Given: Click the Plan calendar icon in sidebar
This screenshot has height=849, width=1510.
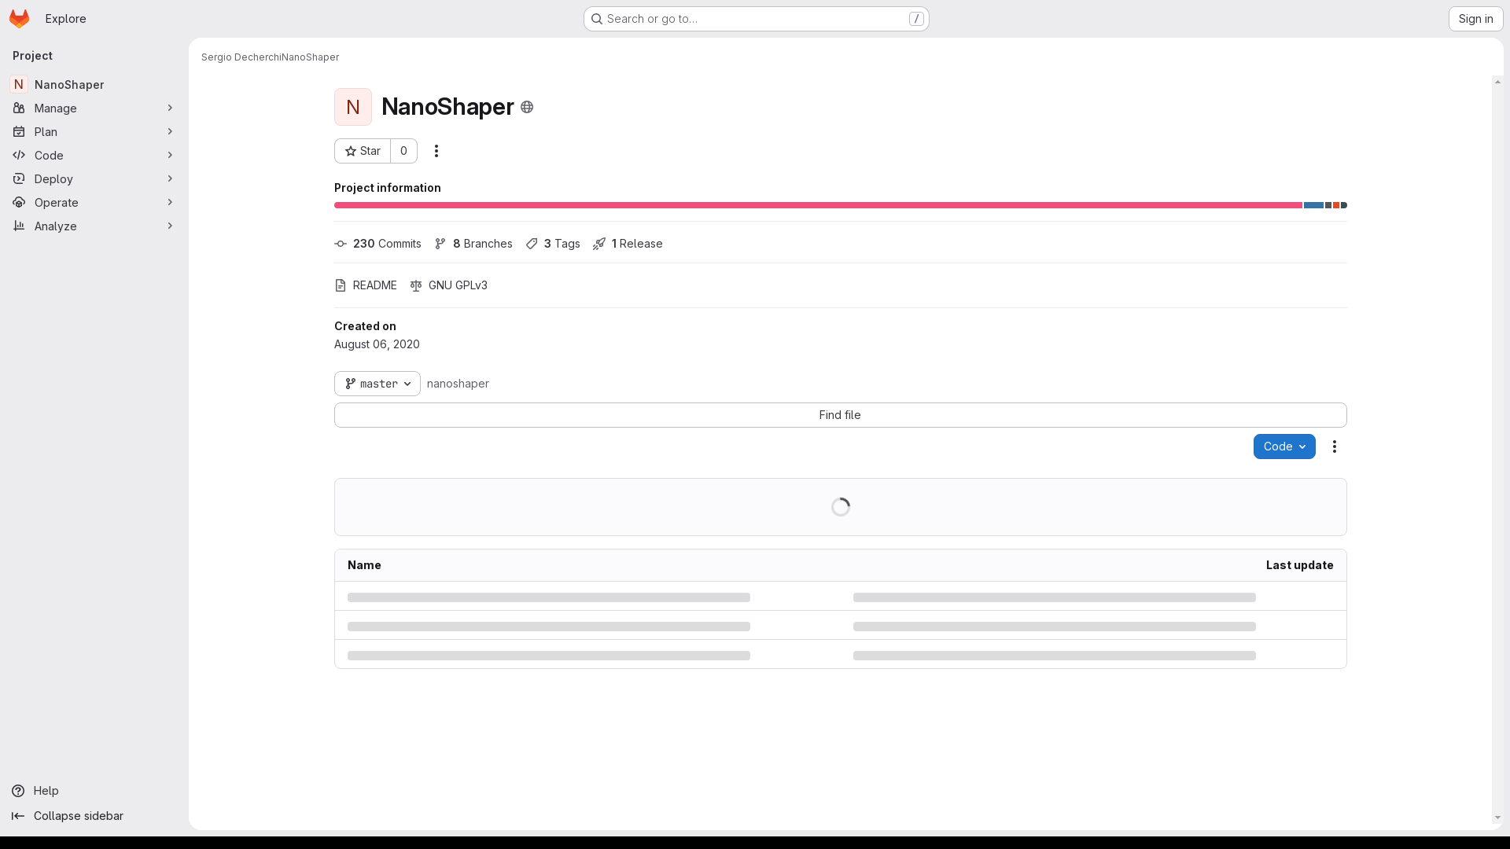Looking at the screenshot, I should coord(19,131).
